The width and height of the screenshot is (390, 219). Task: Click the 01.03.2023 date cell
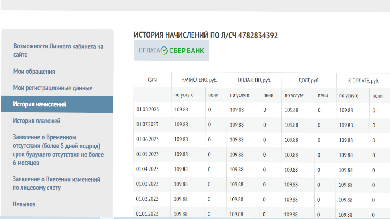tap(147, 184)
